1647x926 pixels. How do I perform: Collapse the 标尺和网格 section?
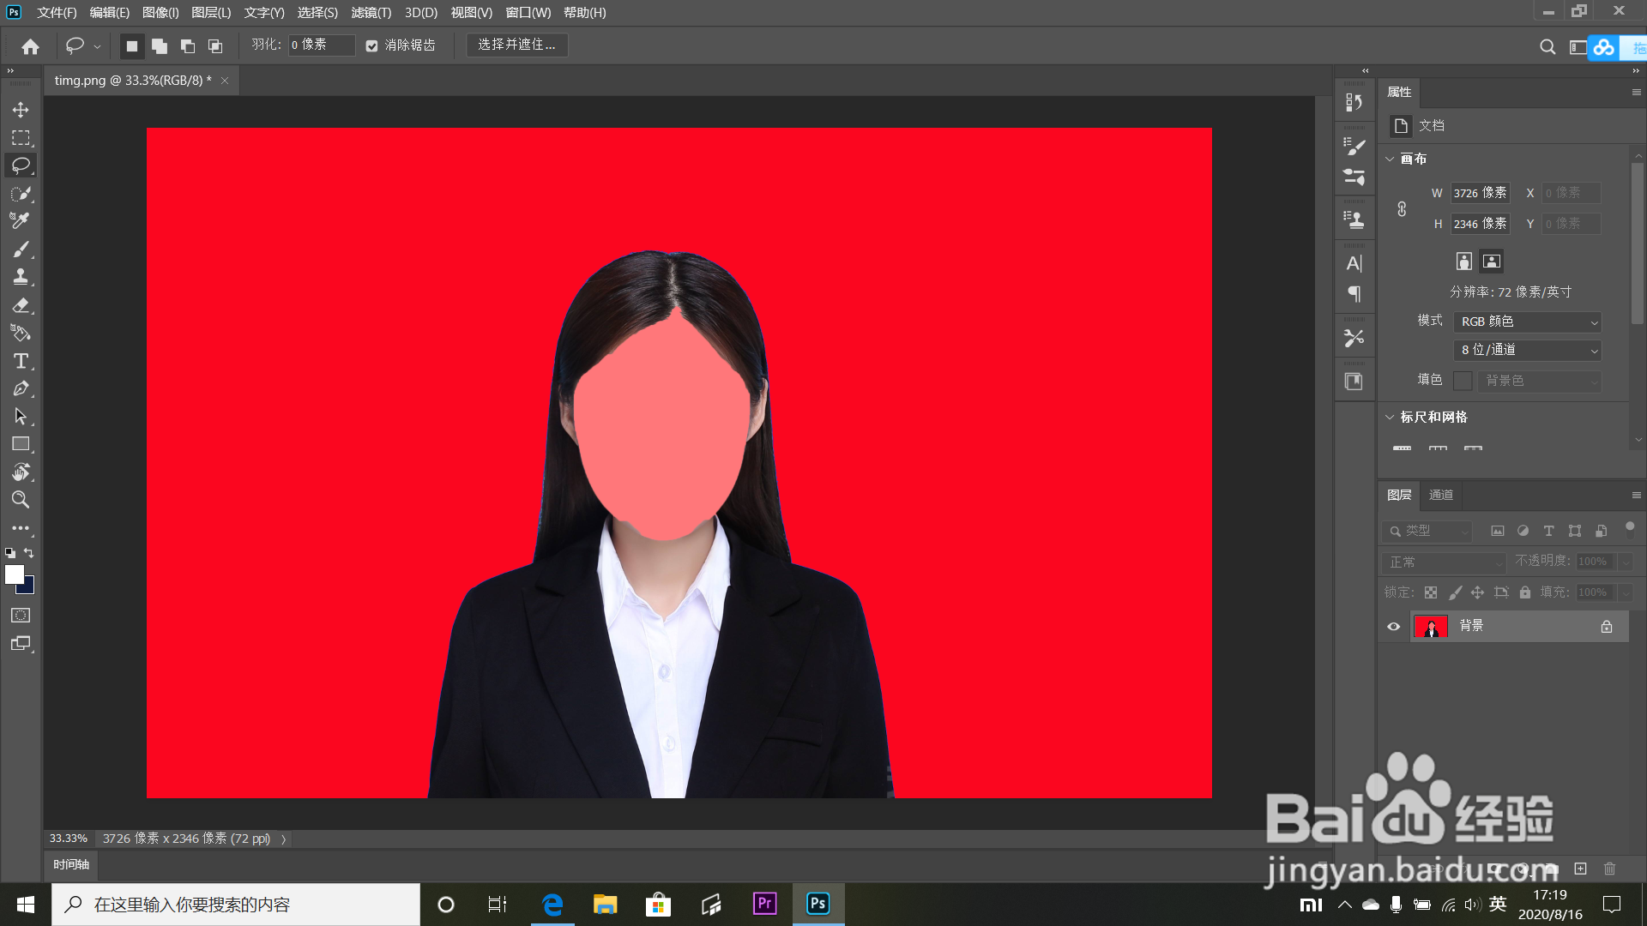[1390, 417]
